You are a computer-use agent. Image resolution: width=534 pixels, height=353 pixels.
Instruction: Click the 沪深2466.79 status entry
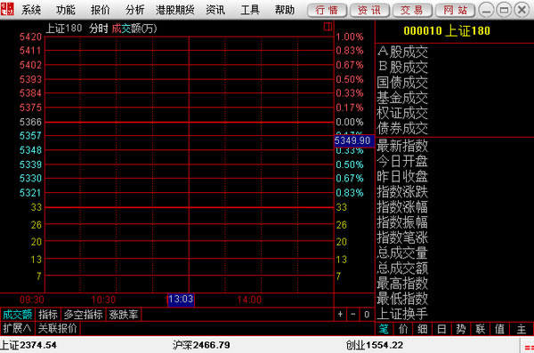(x=201, y=345)
